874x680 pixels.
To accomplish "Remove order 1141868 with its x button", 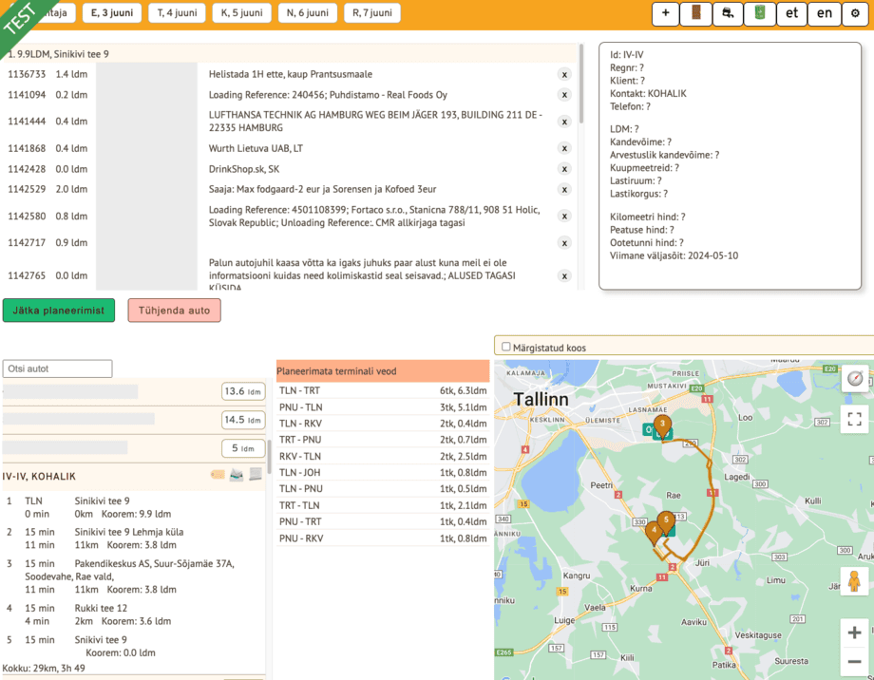I will coord(564,149).
